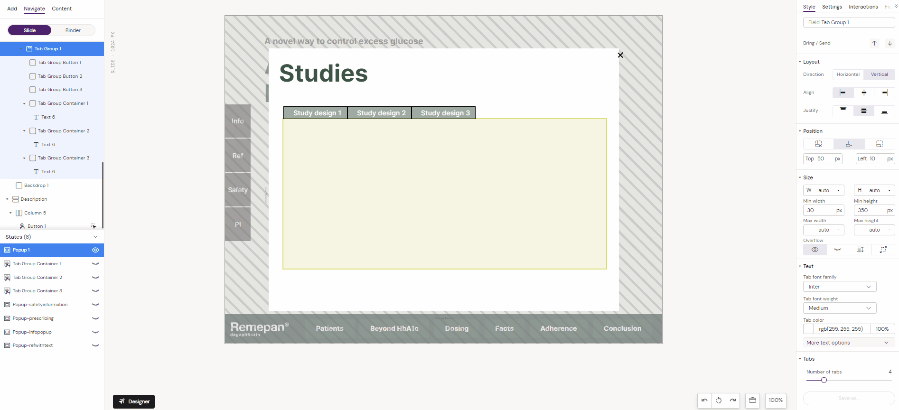Switch to the Interactions tab

coord(863,7)
